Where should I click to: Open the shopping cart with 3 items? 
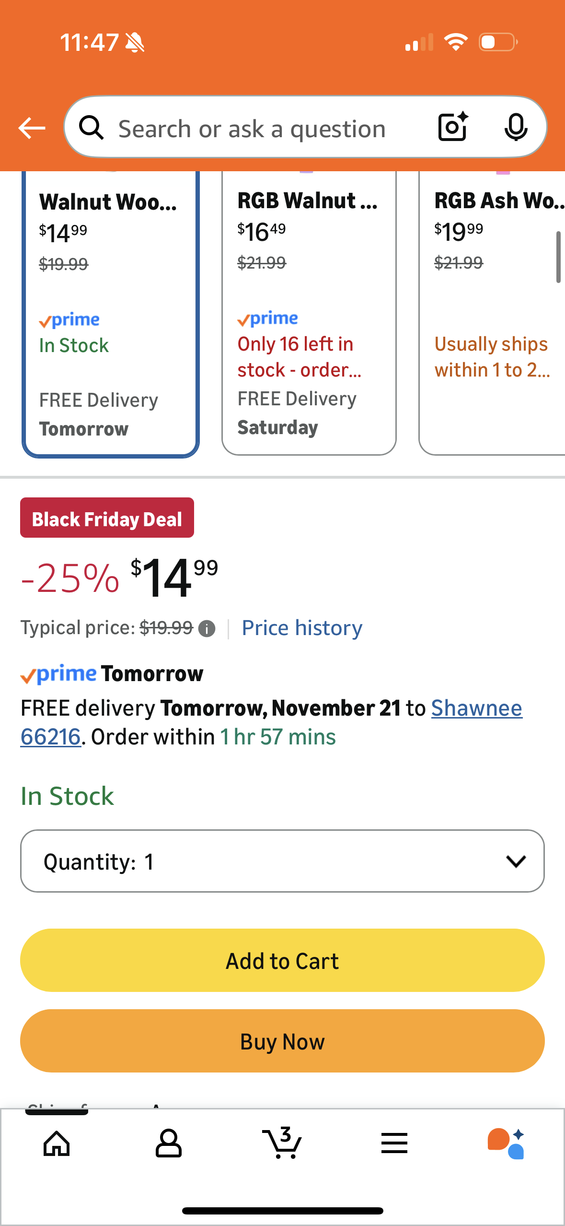[x=282, y=1143]
